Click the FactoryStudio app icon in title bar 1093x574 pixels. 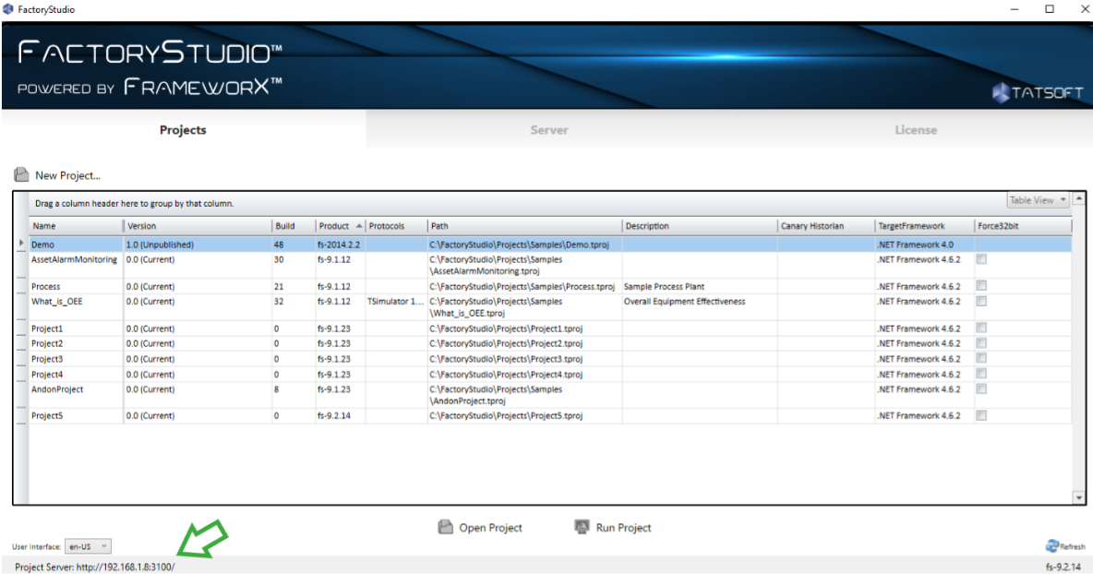pos(8,9)
